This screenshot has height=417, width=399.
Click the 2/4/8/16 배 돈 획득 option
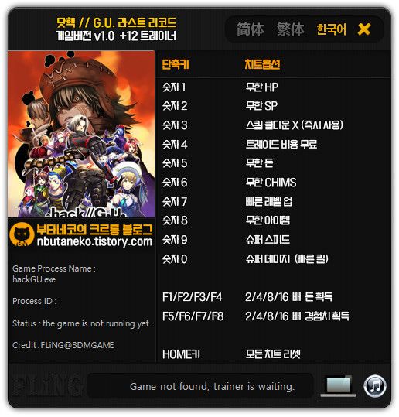coord(288,297)
